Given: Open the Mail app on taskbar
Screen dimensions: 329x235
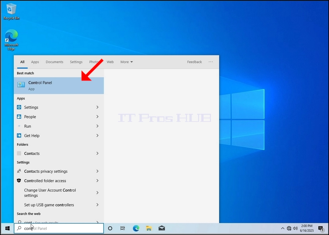Looking at the screenshot, I should [x=162, y=228].
